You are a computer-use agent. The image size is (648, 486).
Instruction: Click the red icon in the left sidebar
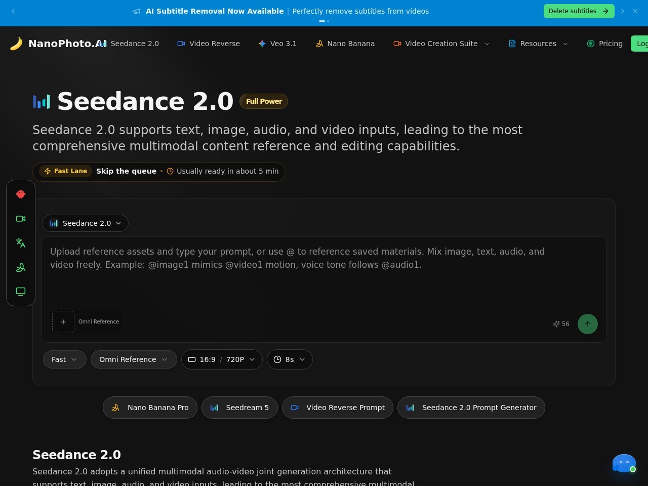point(21,194)
